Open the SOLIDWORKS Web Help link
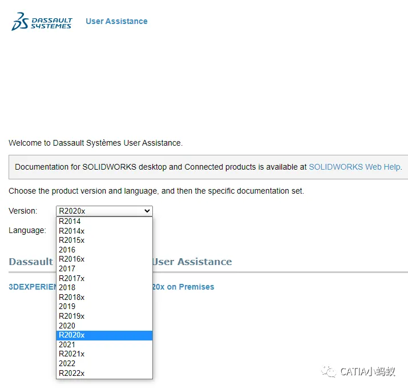 pyautogui.click(x=355, y=167)
